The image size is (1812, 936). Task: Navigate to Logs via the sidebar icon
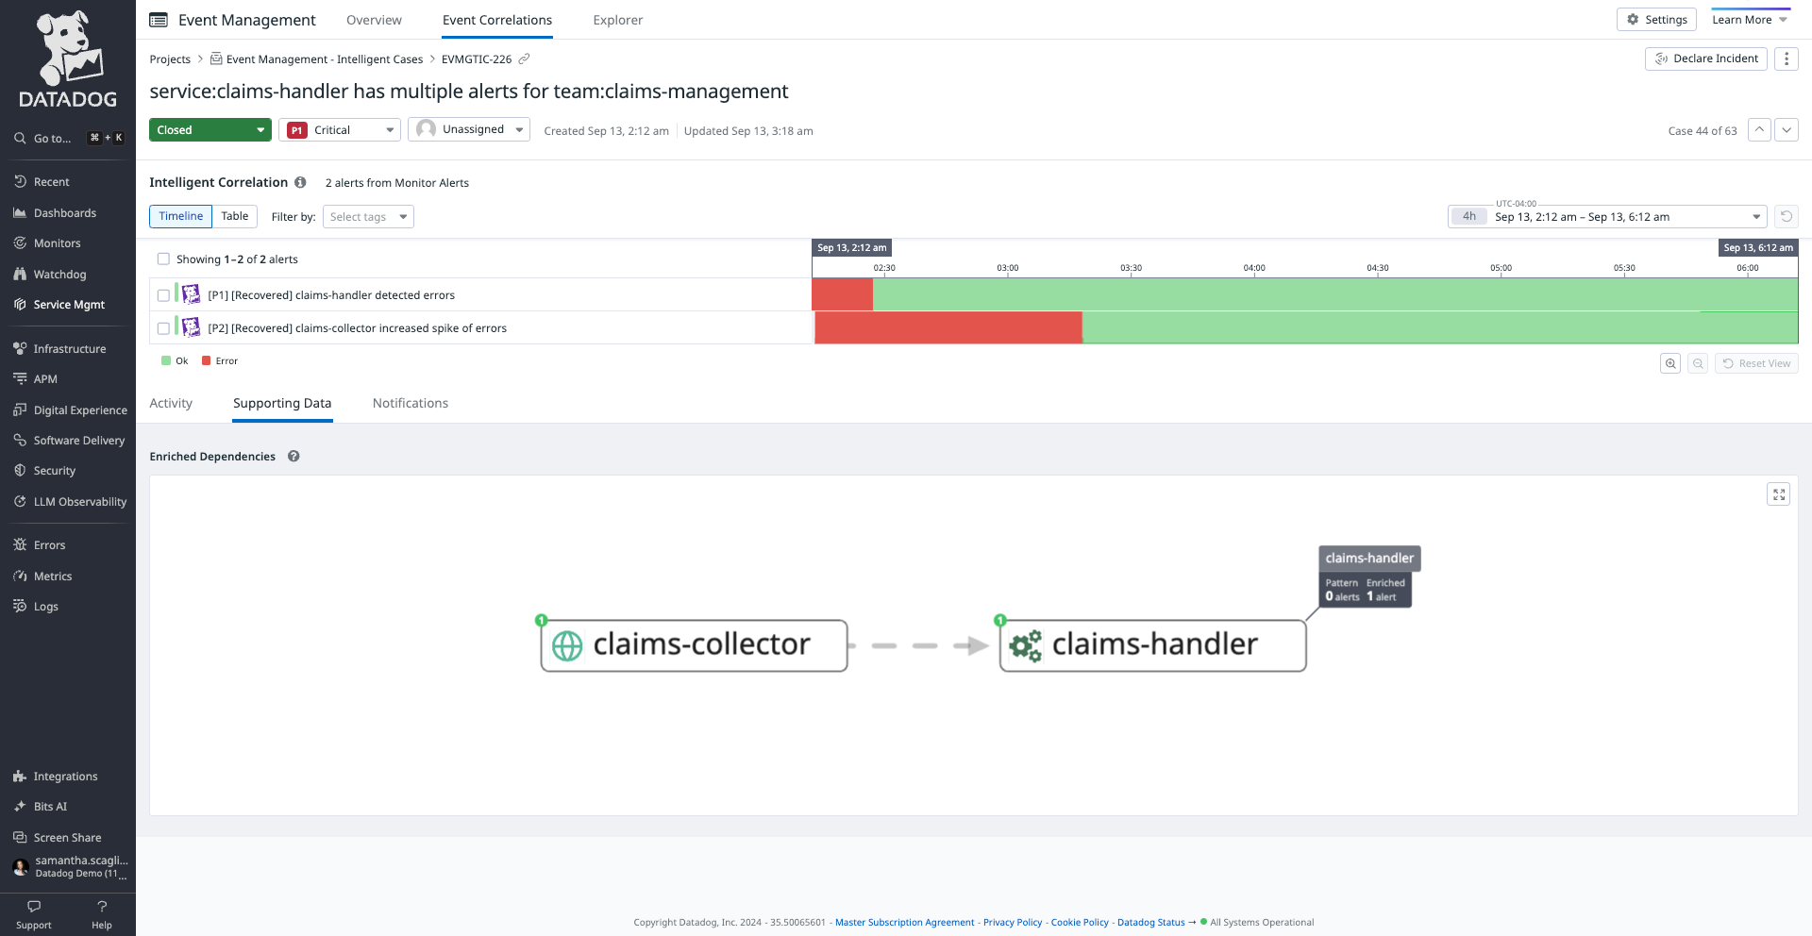tap(45, 606)
